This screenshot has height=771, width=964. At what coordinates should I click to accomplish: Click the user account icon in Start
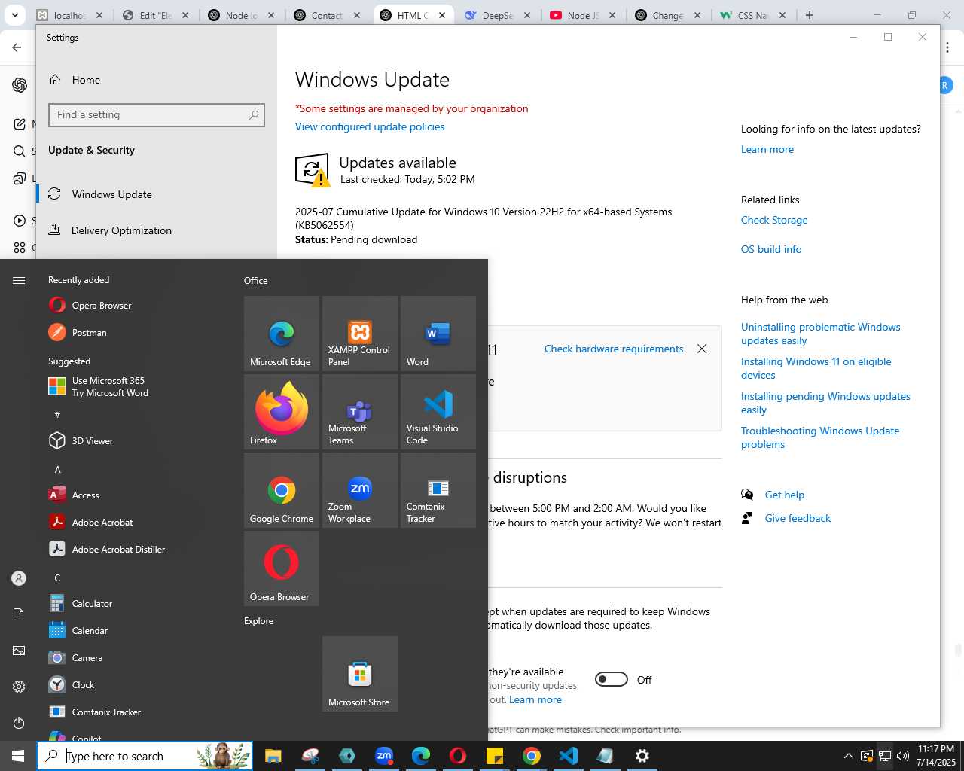pos(19,578)
